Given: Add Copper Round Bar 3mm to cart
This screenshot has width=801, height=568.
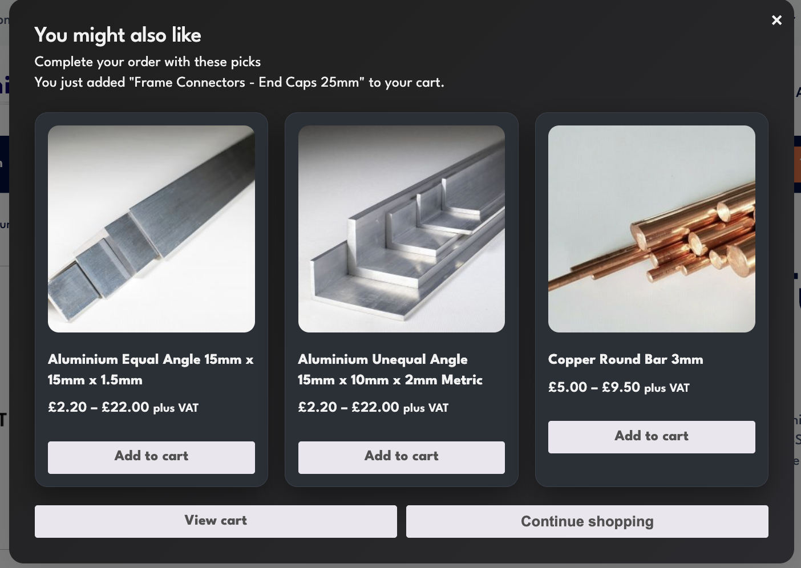Looking at the screenshot, I should (652, 437).
